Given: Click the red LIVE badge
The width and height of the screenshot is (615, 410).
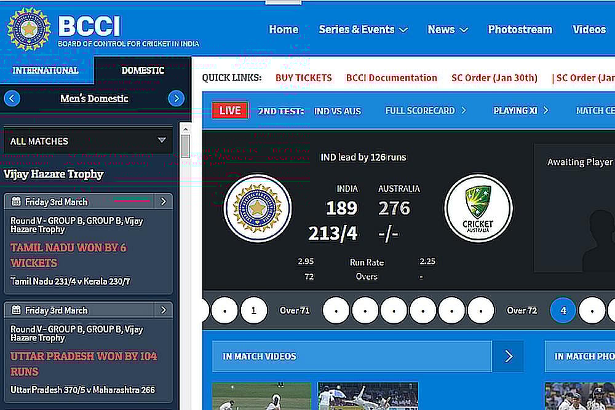Looking at the screenshot, I should click(230, 111).
